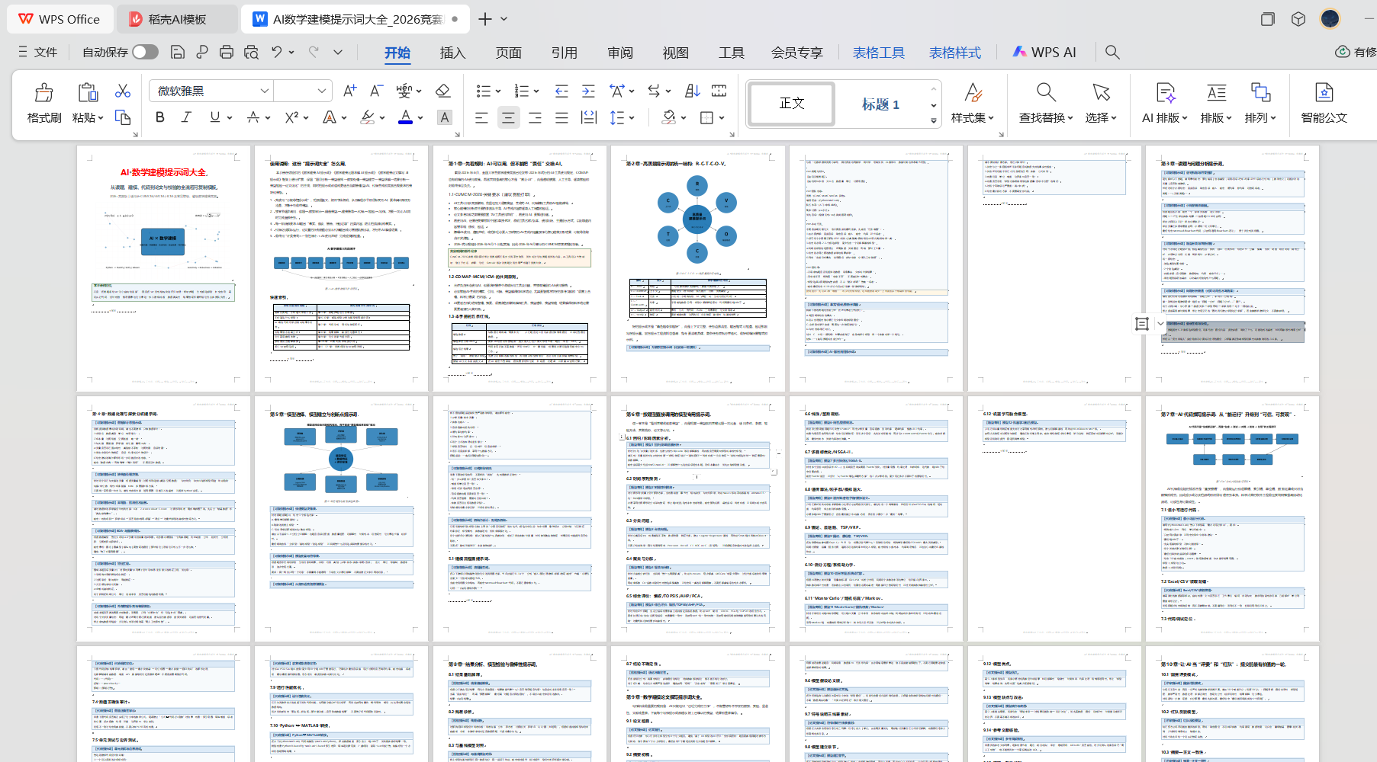This screenshot has height=762, width=1377.
Task: Toggle character shading (gray A)
Action: pyautogui.click(x=444, y=117)
